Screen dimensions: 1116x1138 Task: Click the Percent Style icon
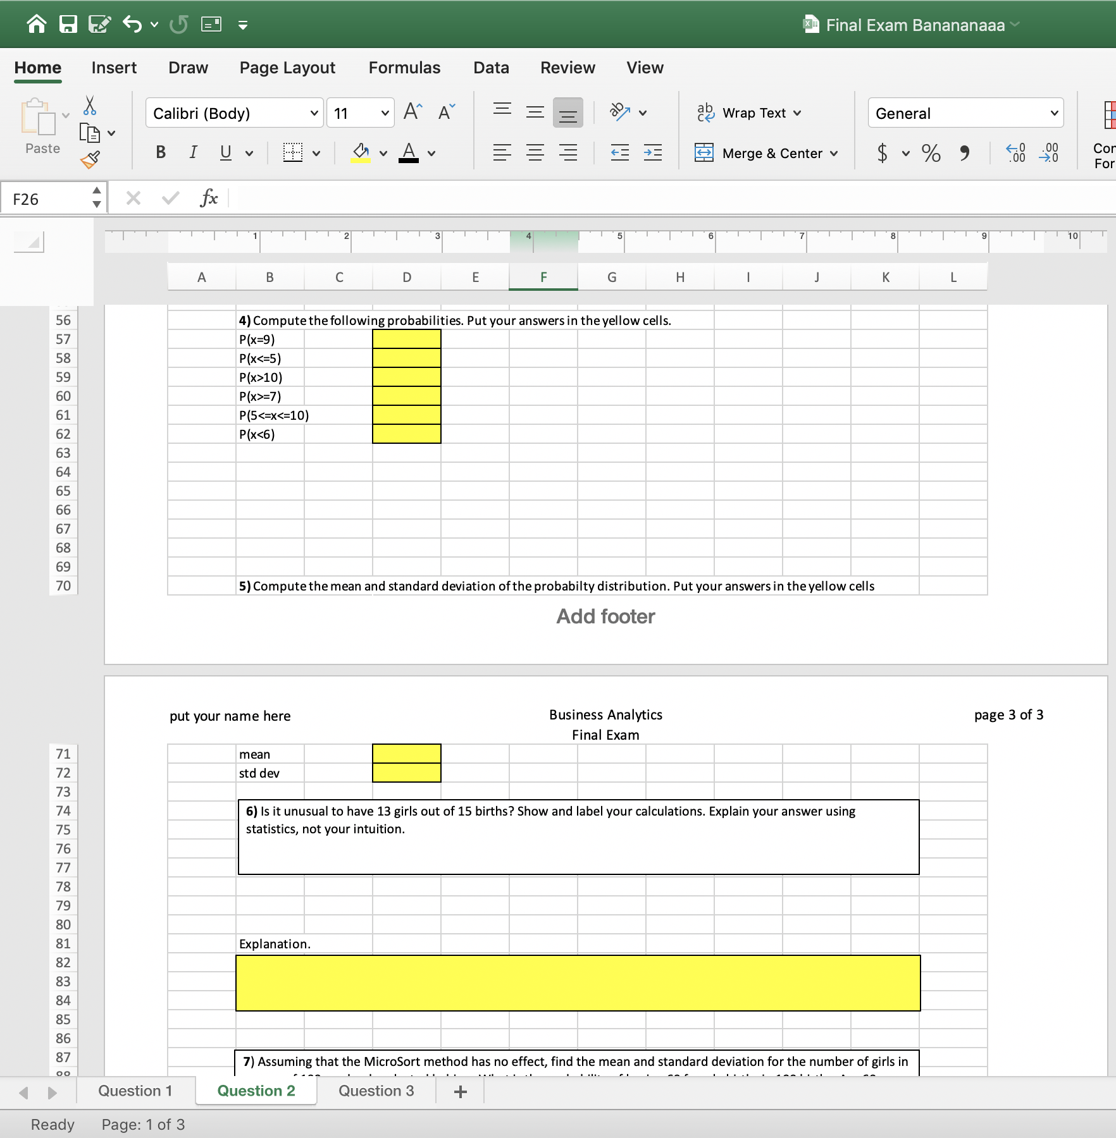(931, 153)
